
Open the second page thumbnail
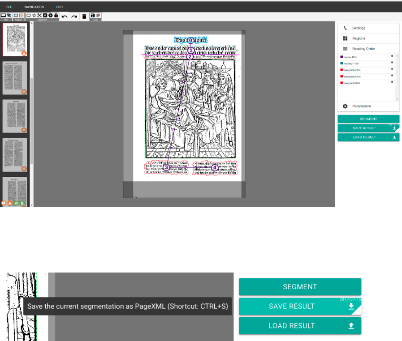[15, 78]
